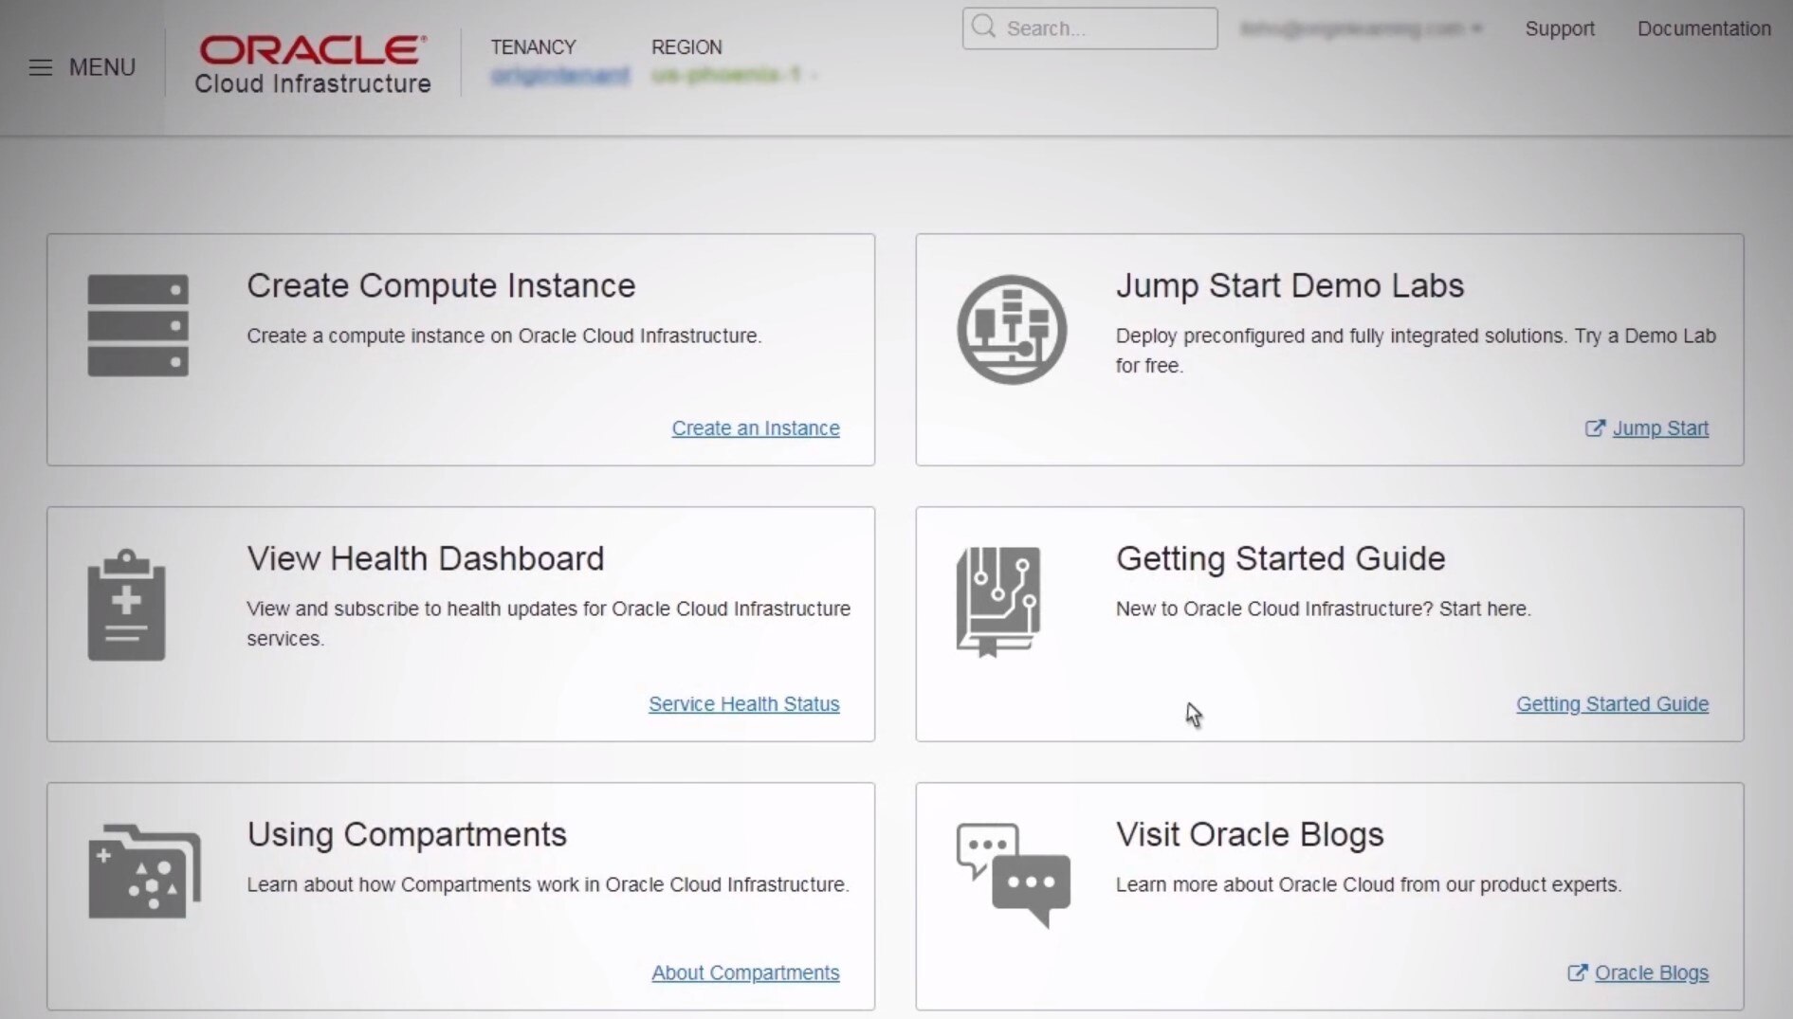
Task: Select the Using Compartments folder icon
Action: coord(142,870)
